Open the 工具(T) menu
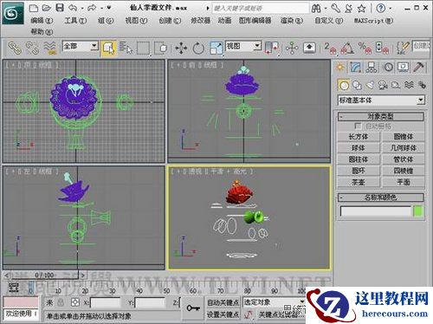 click(75, 21)
